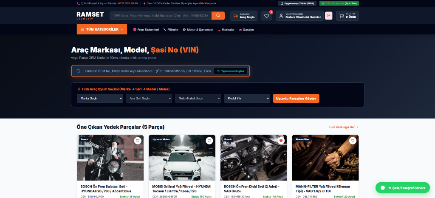Click the Şasi / Fotoğraf Gönder button
This screenshot has height=198, width=435.
pos(403,188)
